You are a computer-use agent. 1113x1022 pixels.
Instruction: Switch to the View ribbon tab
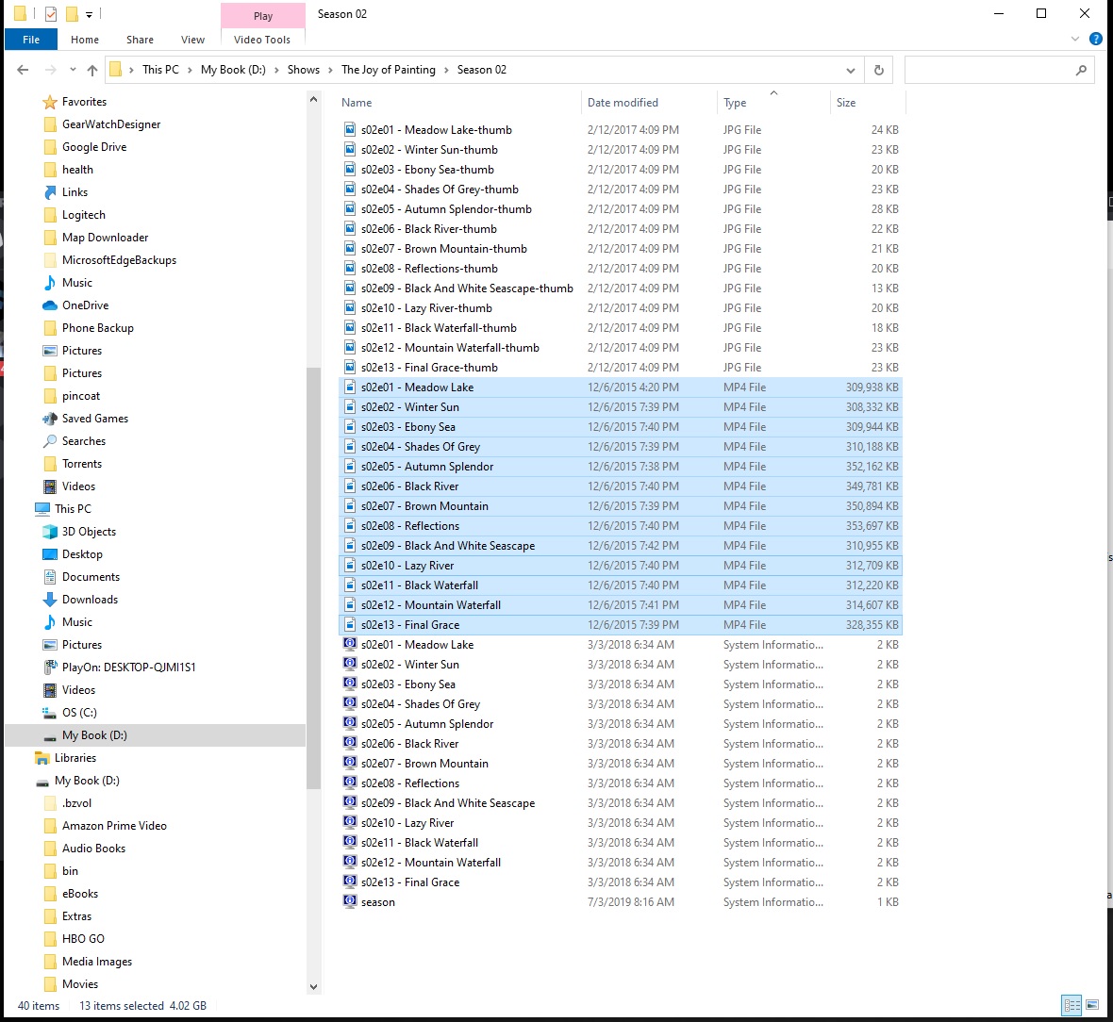tap(192, 40)
